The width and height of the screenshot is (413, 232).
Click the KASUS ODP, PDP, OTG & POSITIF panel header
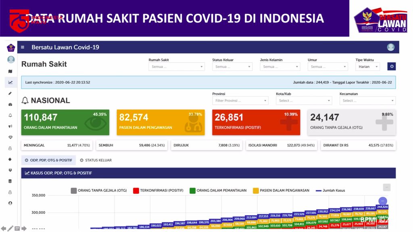click(209, 173)
